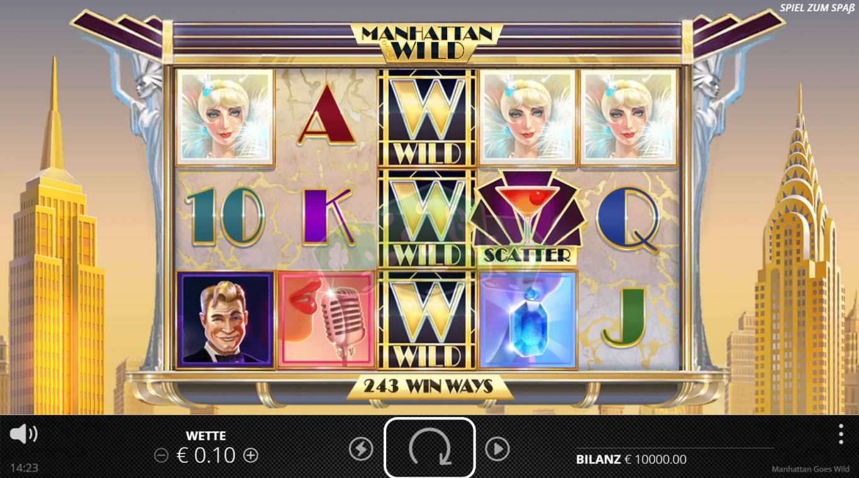Open the three-dot options menu
The image size is (859, 478).
coord(841,434)
